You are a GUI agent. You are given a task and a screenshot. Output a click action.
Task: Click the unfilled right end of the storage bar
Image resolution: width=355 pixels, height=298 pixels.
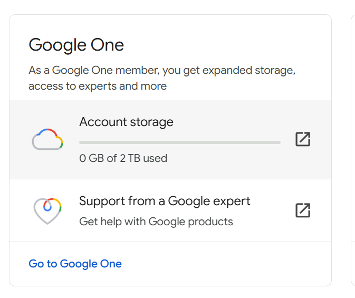click(275, 142)
